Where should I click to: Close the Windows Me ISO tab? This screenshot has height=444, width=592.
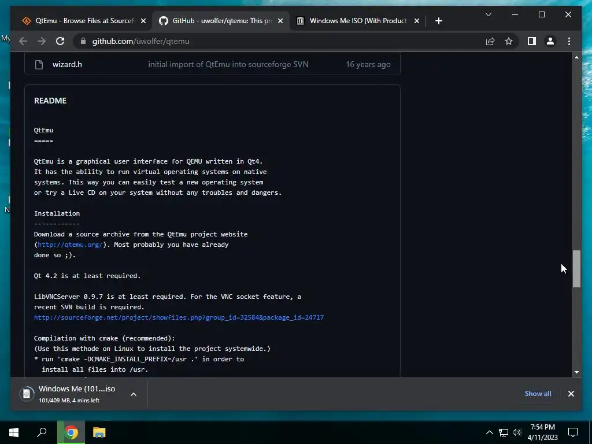(x=416, y=21)
